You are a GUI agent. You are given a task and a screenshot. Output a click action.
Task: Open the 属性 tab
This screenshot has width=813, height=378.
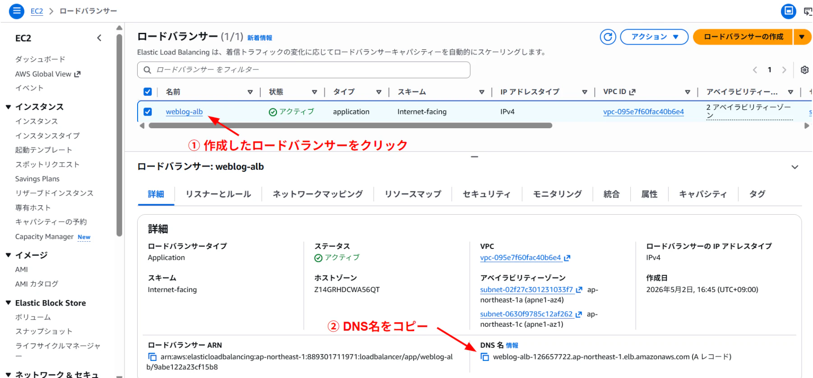649,194
